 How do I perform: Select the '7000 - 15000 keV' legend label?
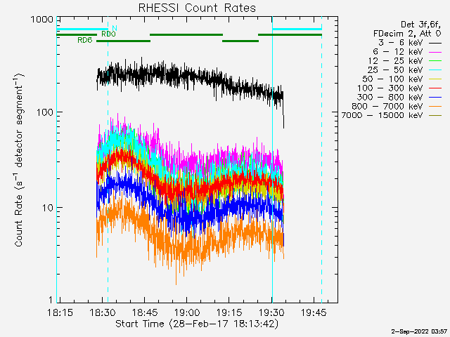tap(382, 115)
